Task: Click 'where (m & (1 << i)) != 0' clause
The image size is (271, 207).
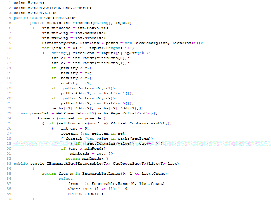Action: point(97,189)
